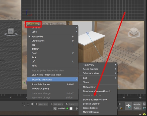Go to End frame playback icon

pyautogui.click(x=121, y=104)
